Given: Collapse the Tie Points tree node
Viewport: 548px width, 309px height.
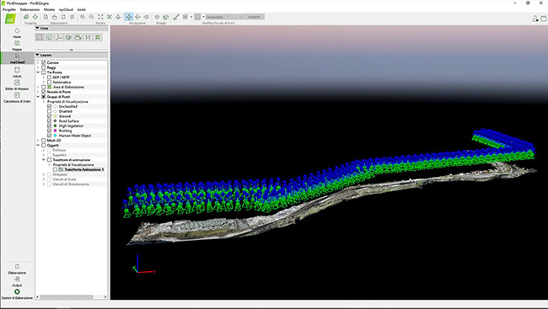Looking at the screenshot, I should pyautogui.click(x=38, y=72).
